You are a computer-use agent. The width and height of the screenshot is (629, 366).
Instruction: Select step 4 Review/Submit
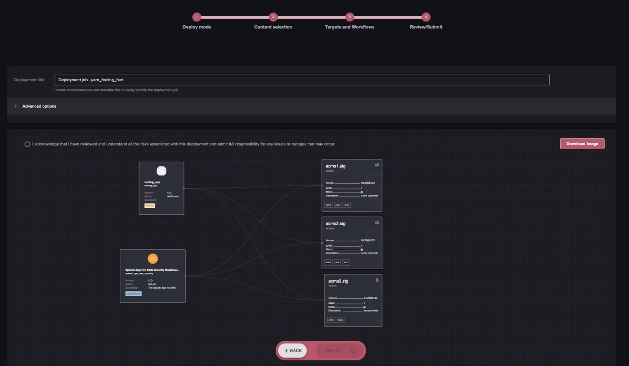(426, 17)
